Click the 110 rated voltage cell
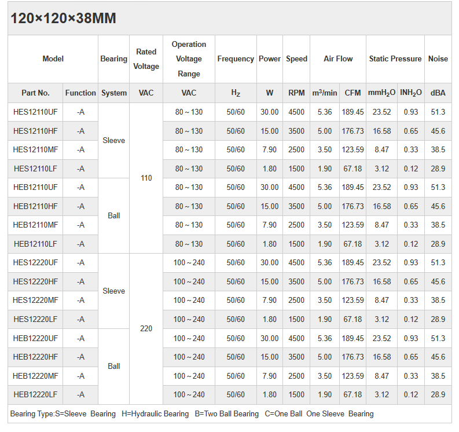 click(x=146, y=178)
